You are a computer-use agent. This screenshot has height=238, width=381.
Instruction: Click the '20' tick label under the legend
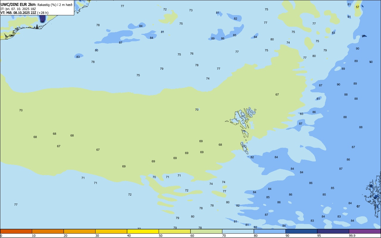(x=65, y=236)
